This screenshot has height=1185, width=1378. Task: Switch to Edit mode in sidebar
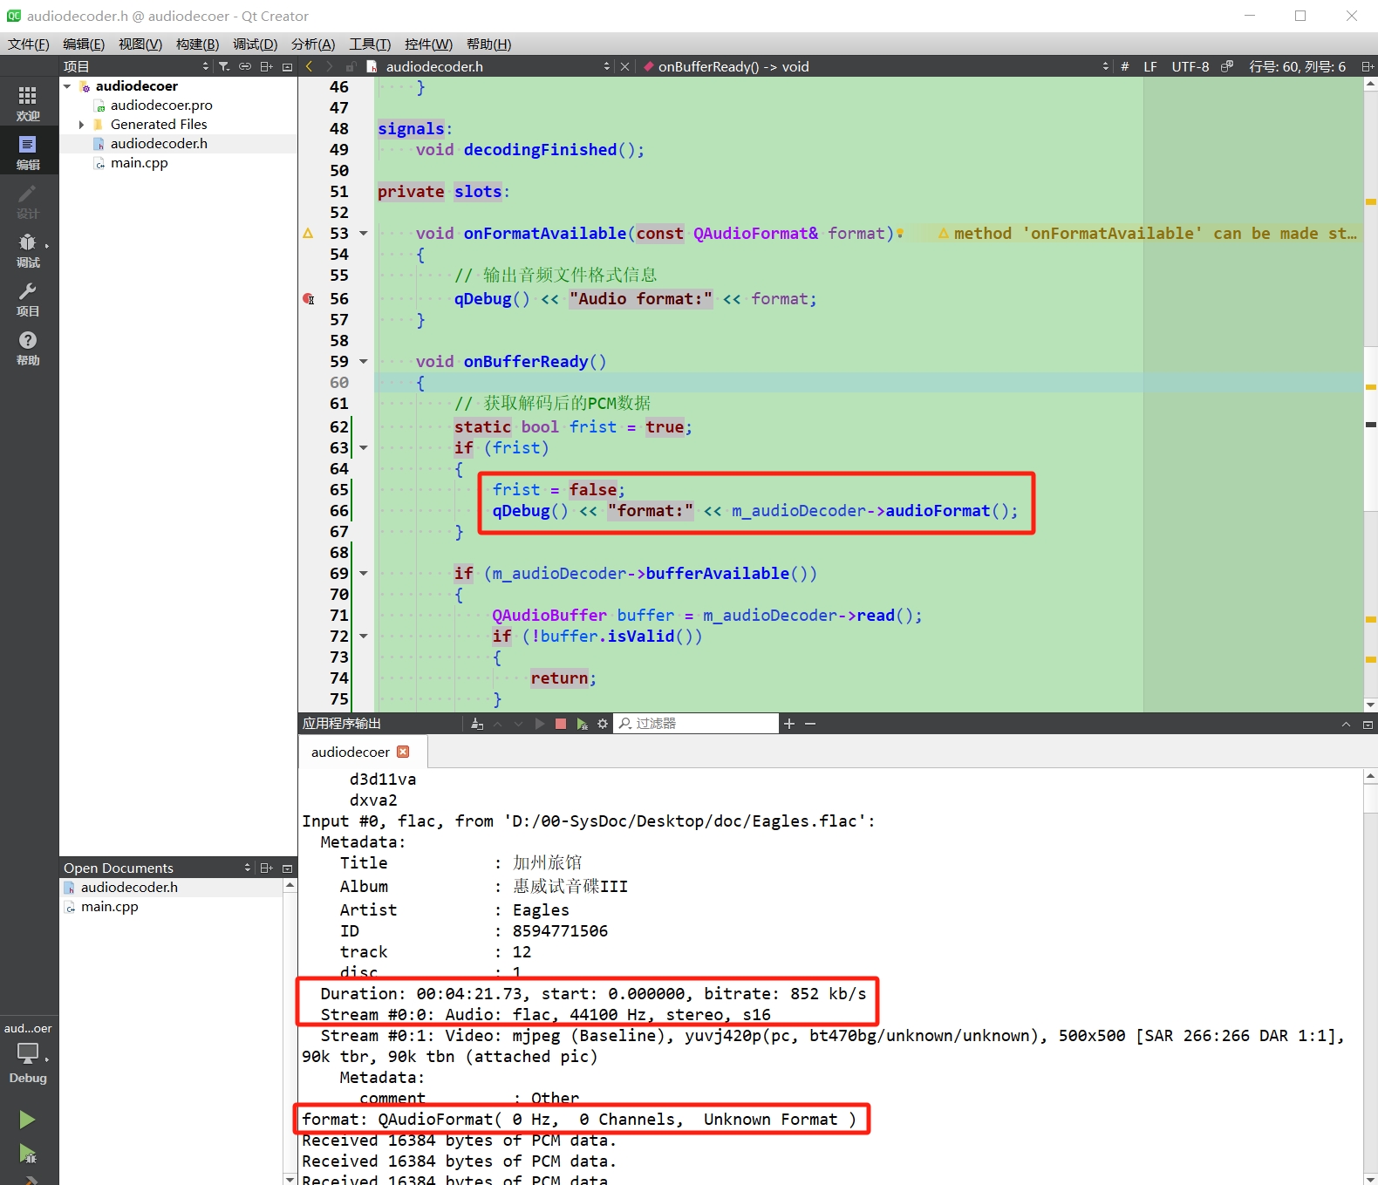click(x=28, y=151)
